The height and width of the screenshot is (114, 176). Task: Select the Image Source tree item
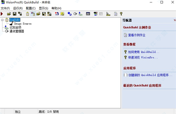[23, 24]
